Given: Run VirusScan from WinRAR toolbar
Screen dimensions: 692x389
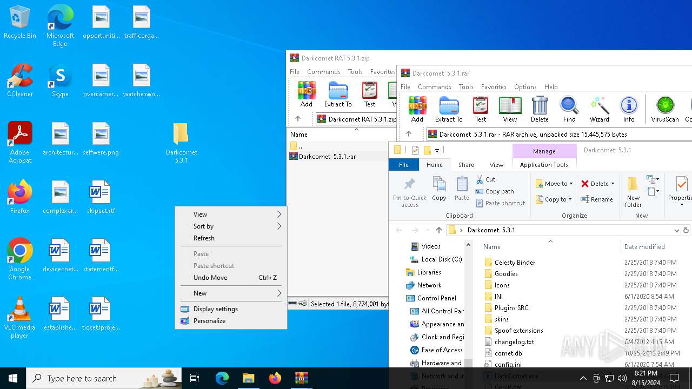Looking at the screenshot, I should [x=665, y=110].
